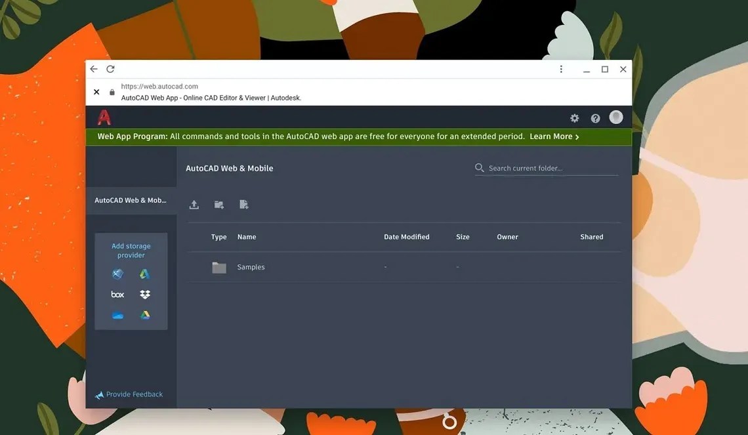This screenshot has width=748, height=435.
Task: Add Google Drive as a storage provider
Action: 144,315
